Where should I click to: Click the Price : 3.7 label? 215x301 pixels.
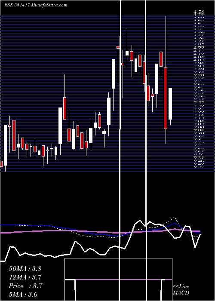(x=25, y=286)
